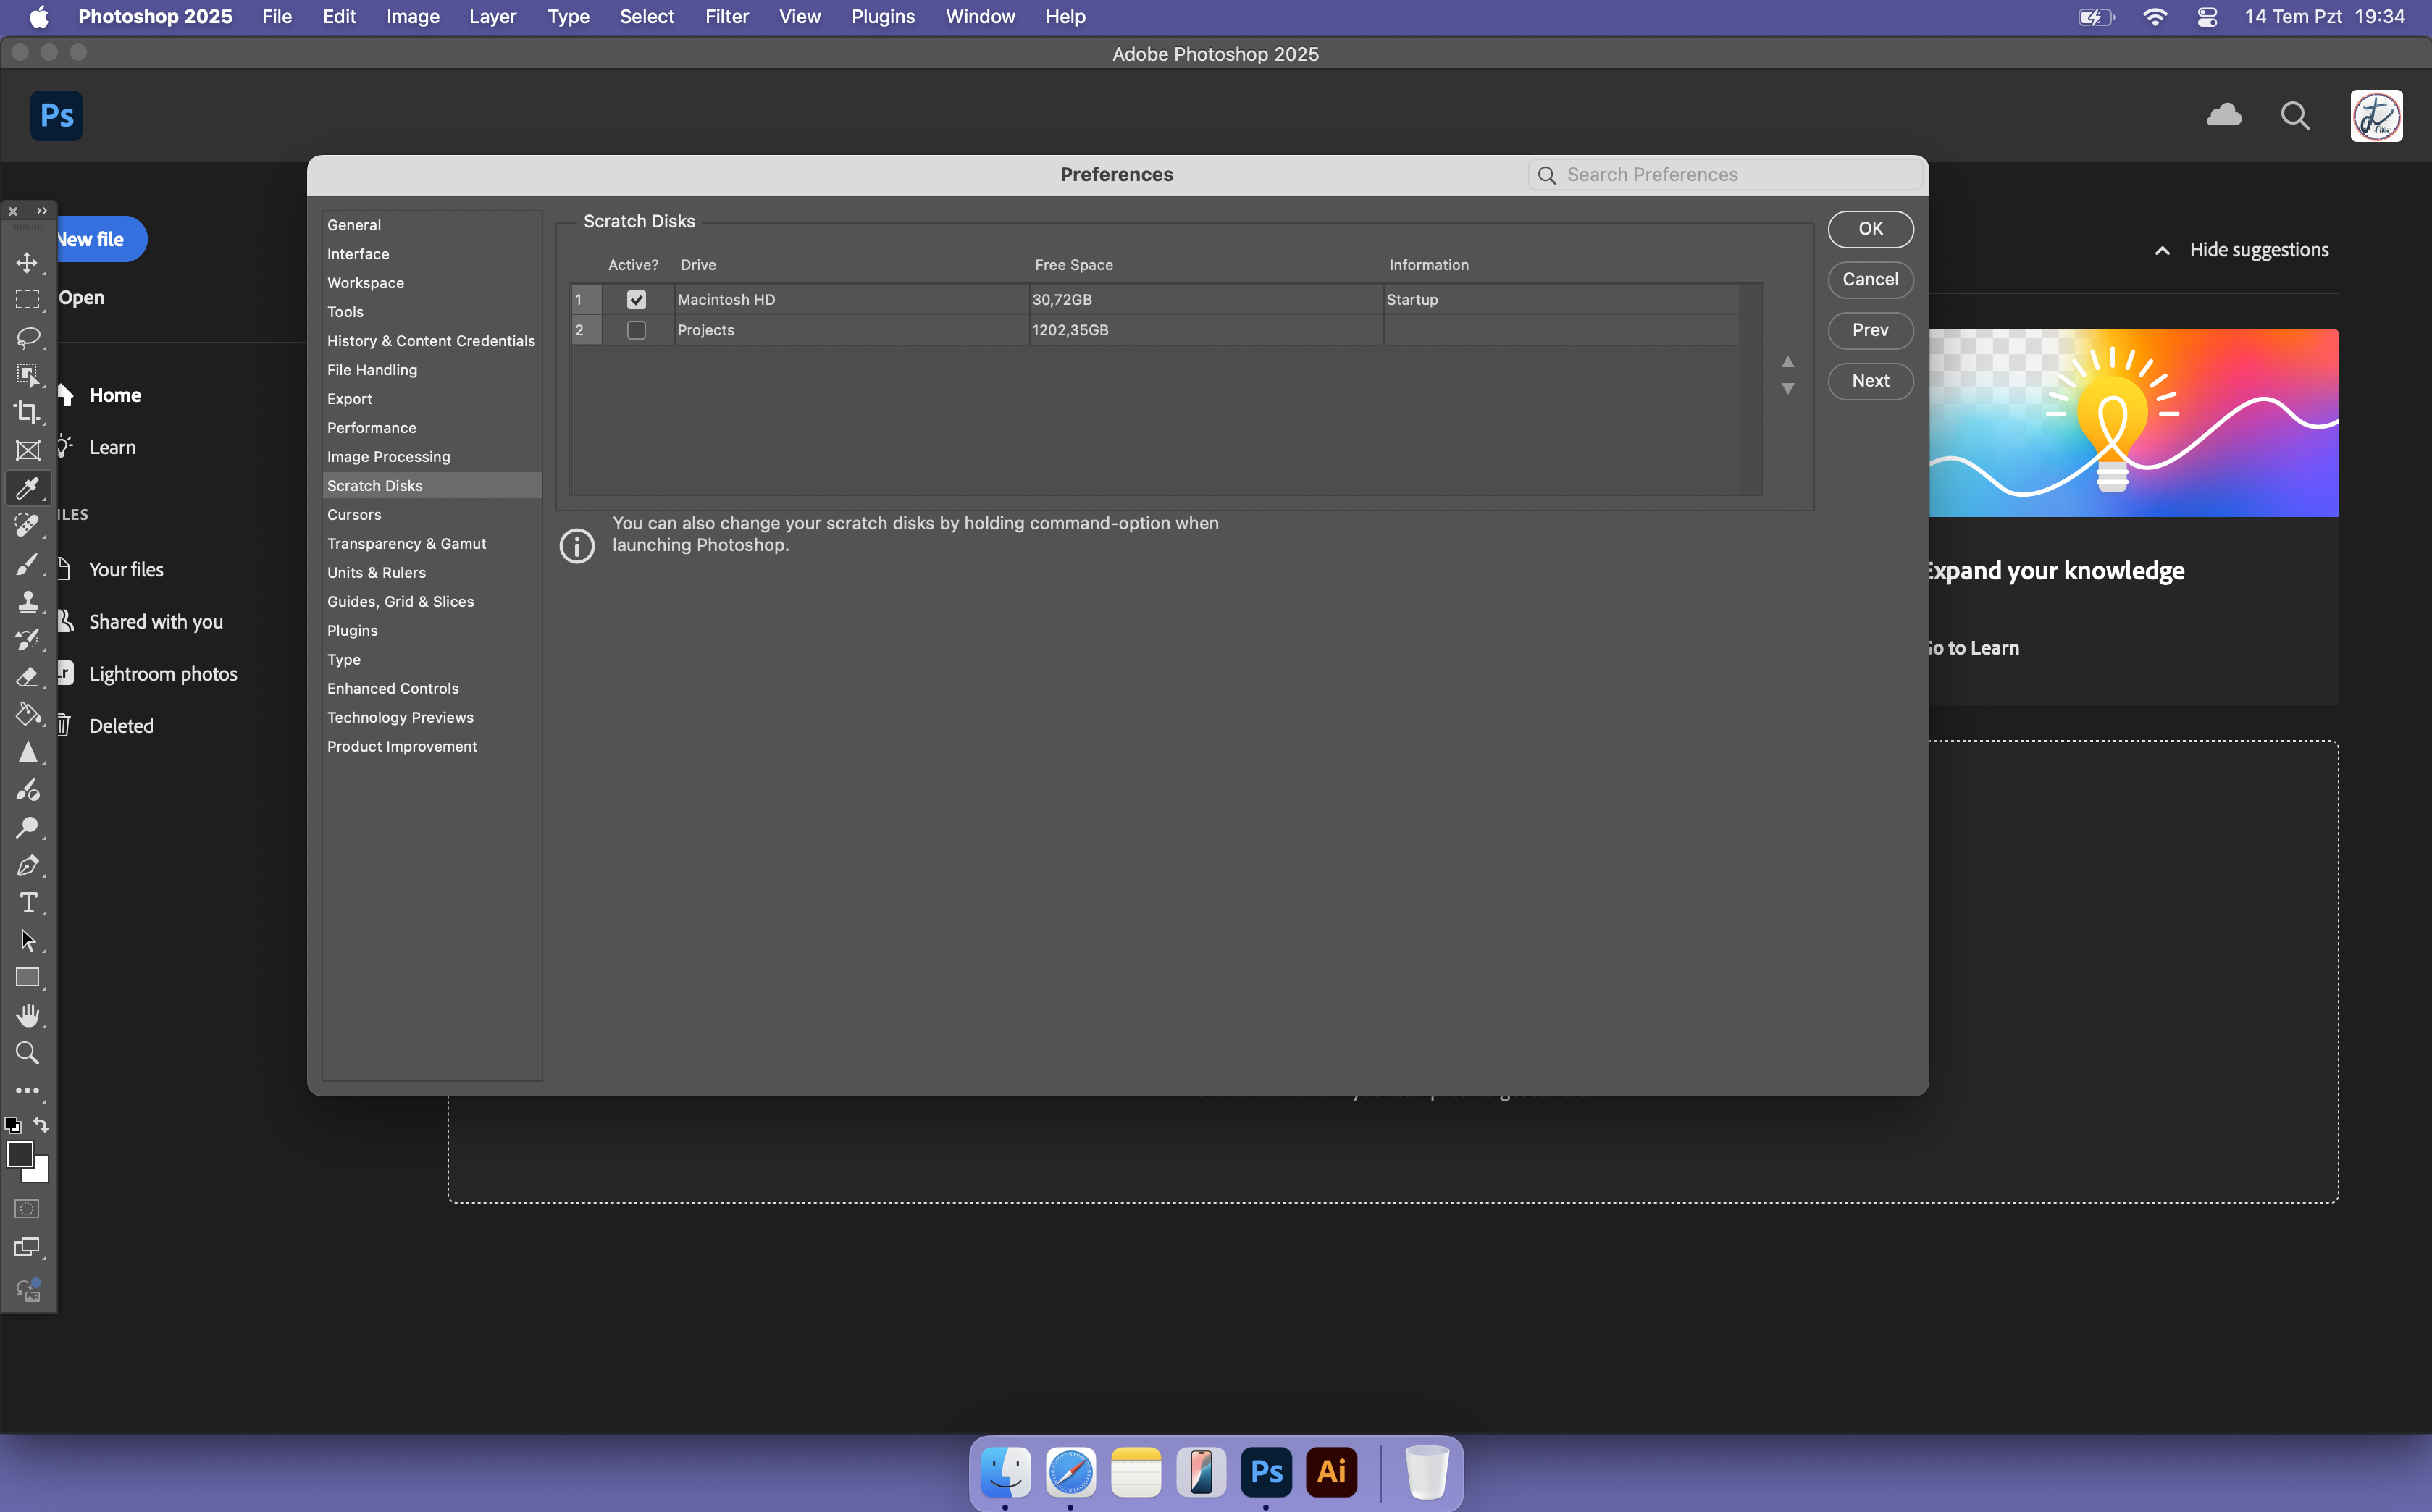Open the Filter menu in the menu bar
The height and width of the screenshot is (1512, 2432).
click(x=726, y=17)
